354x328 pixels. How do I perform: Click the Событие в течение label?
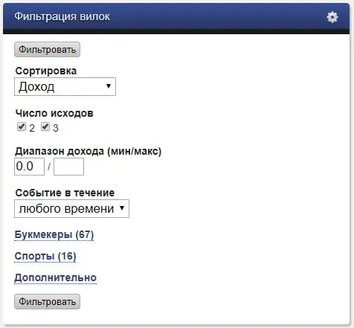tap(65, 193)
